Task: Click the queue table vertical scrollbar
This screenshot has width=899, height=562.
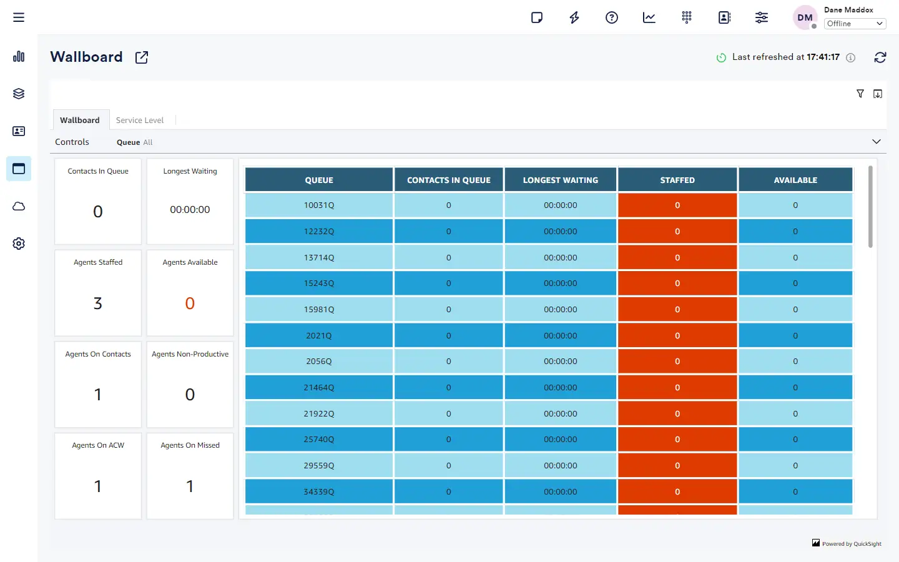Action: (870, 207)
